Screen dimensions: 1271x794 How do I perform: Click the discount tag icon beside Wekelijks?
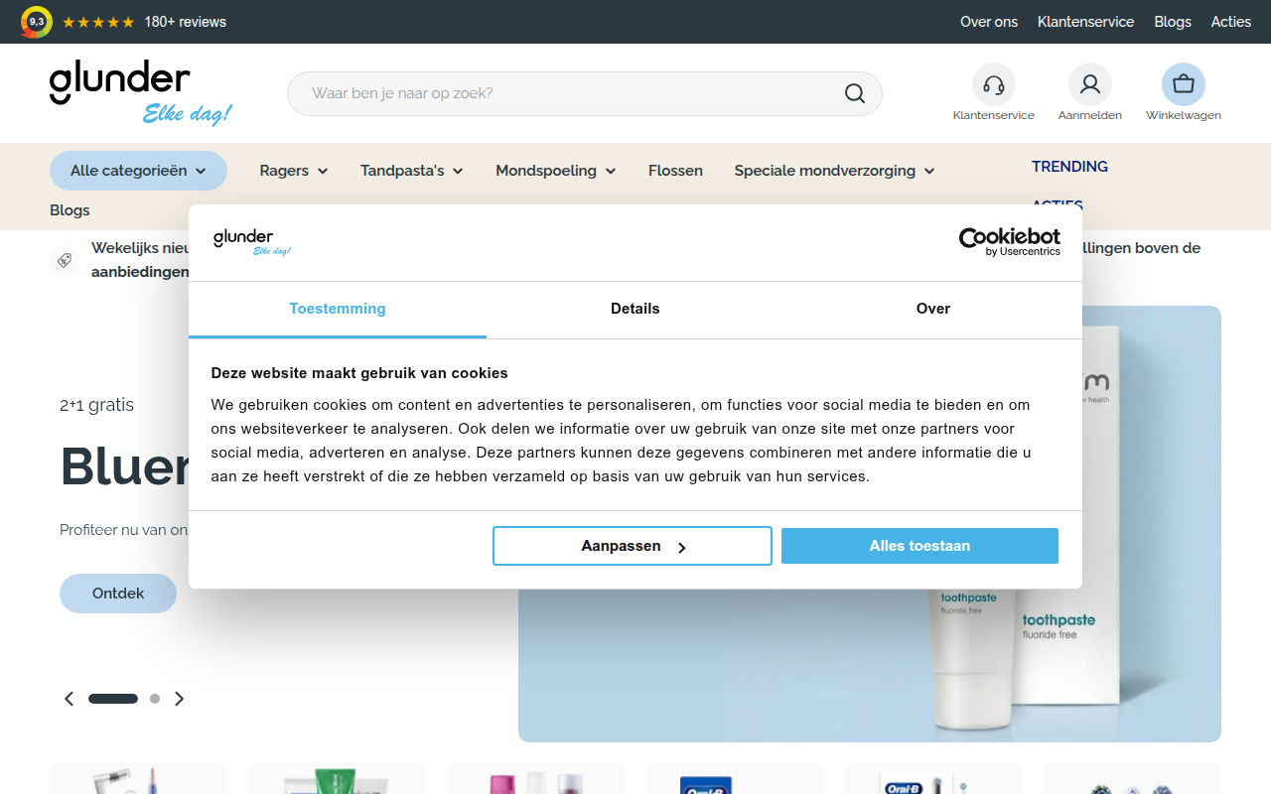tap(65, 261)
